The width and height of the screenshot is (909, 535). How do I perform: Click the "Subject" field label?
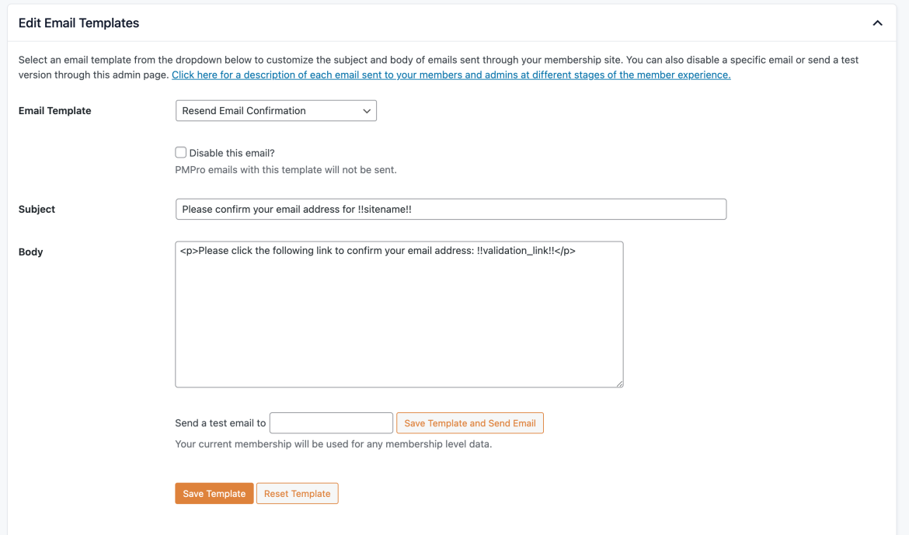point(37,209)
